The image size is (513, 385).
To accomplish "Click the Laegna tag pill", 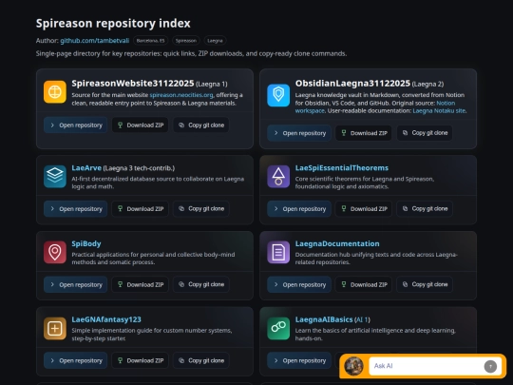I will (215, 41).
